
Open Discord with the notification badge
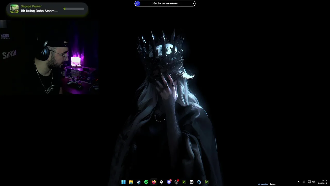coord(169,182)
